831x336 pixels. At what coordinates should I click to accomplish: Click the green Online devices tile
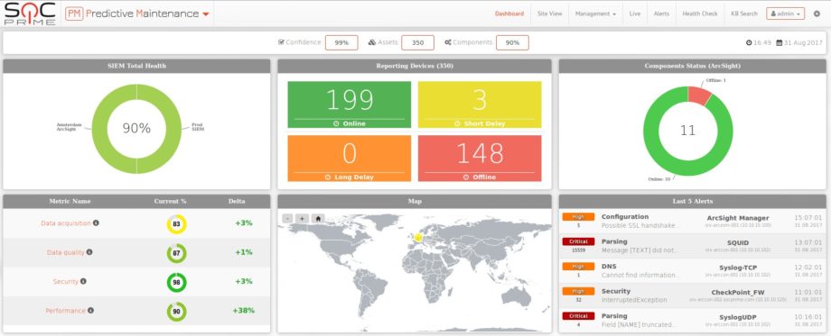point(350,104)
